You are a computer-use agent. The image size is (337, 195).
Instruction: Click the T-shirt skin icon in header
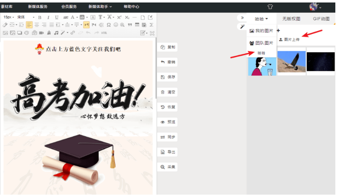pos(270,7)
